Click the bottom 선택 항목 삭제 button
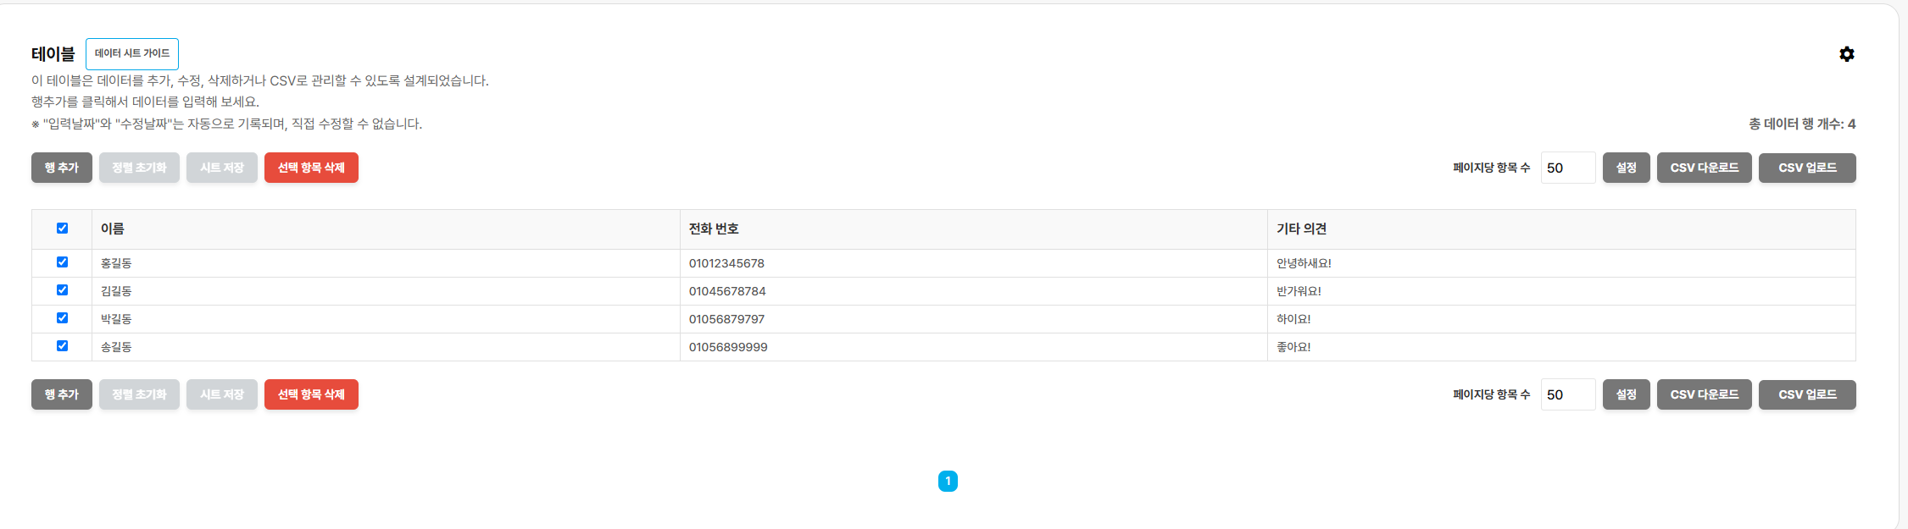1908x529 pixels. click(x=311, y=394)
